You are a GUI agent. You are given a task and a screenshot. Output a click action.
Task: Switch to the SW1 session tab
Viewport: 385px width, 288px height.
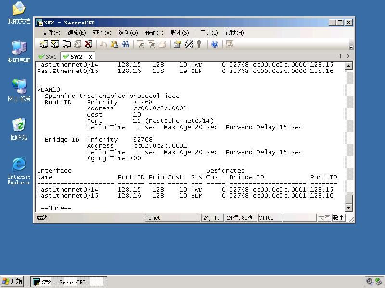click(x=47, y=57)
